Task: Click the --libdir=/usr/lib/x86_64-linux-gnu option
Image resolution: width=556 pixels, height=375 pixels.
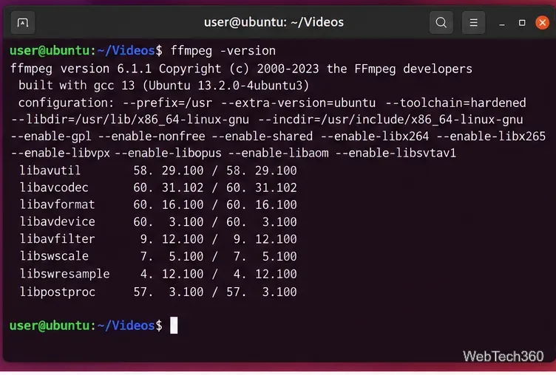Action: pyautogui.click(x=130, y=120)
